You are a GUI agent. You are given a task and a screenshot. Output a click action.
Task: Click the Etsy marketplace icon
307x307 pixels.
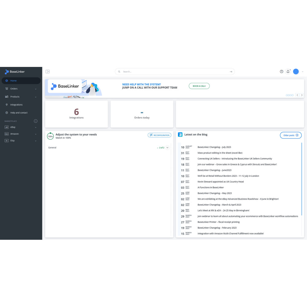click(7, 141)
